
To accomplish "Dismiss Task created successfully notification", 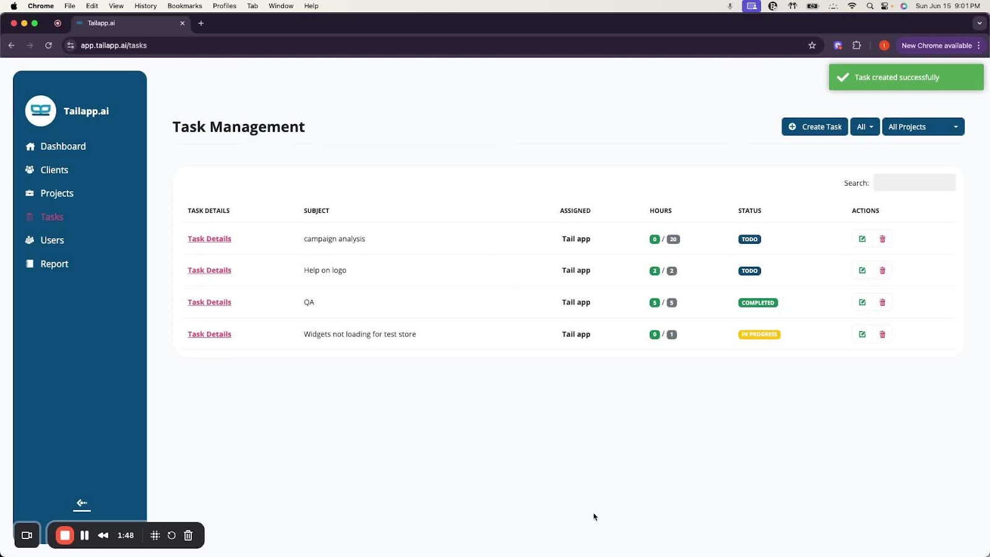I will pos(906,77).
